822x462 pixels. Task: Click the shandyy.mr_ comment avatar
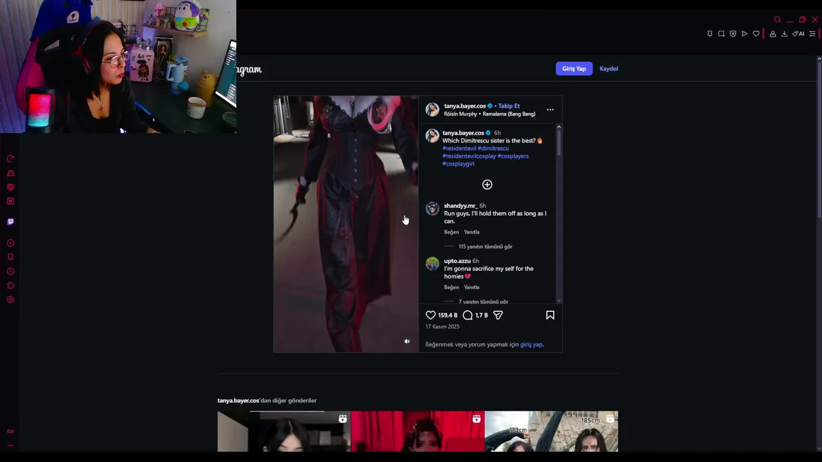click(432, 209)
